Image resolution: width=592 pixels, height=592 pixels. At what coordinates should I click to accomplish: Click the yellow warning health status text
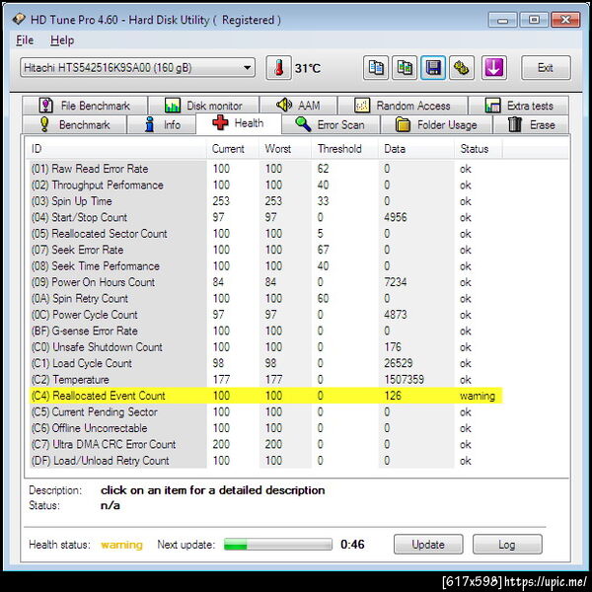(x=121, y=545)
